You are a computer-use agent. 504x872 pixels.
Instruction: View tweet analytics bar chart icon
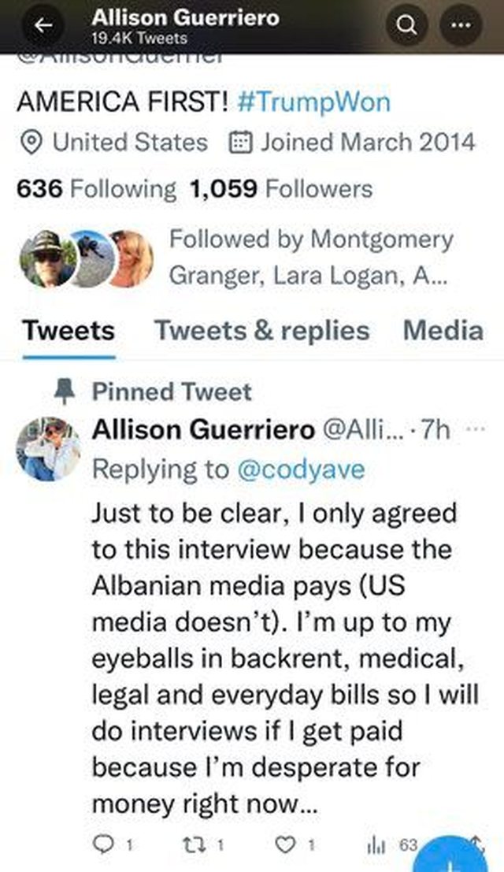[376, 845]
